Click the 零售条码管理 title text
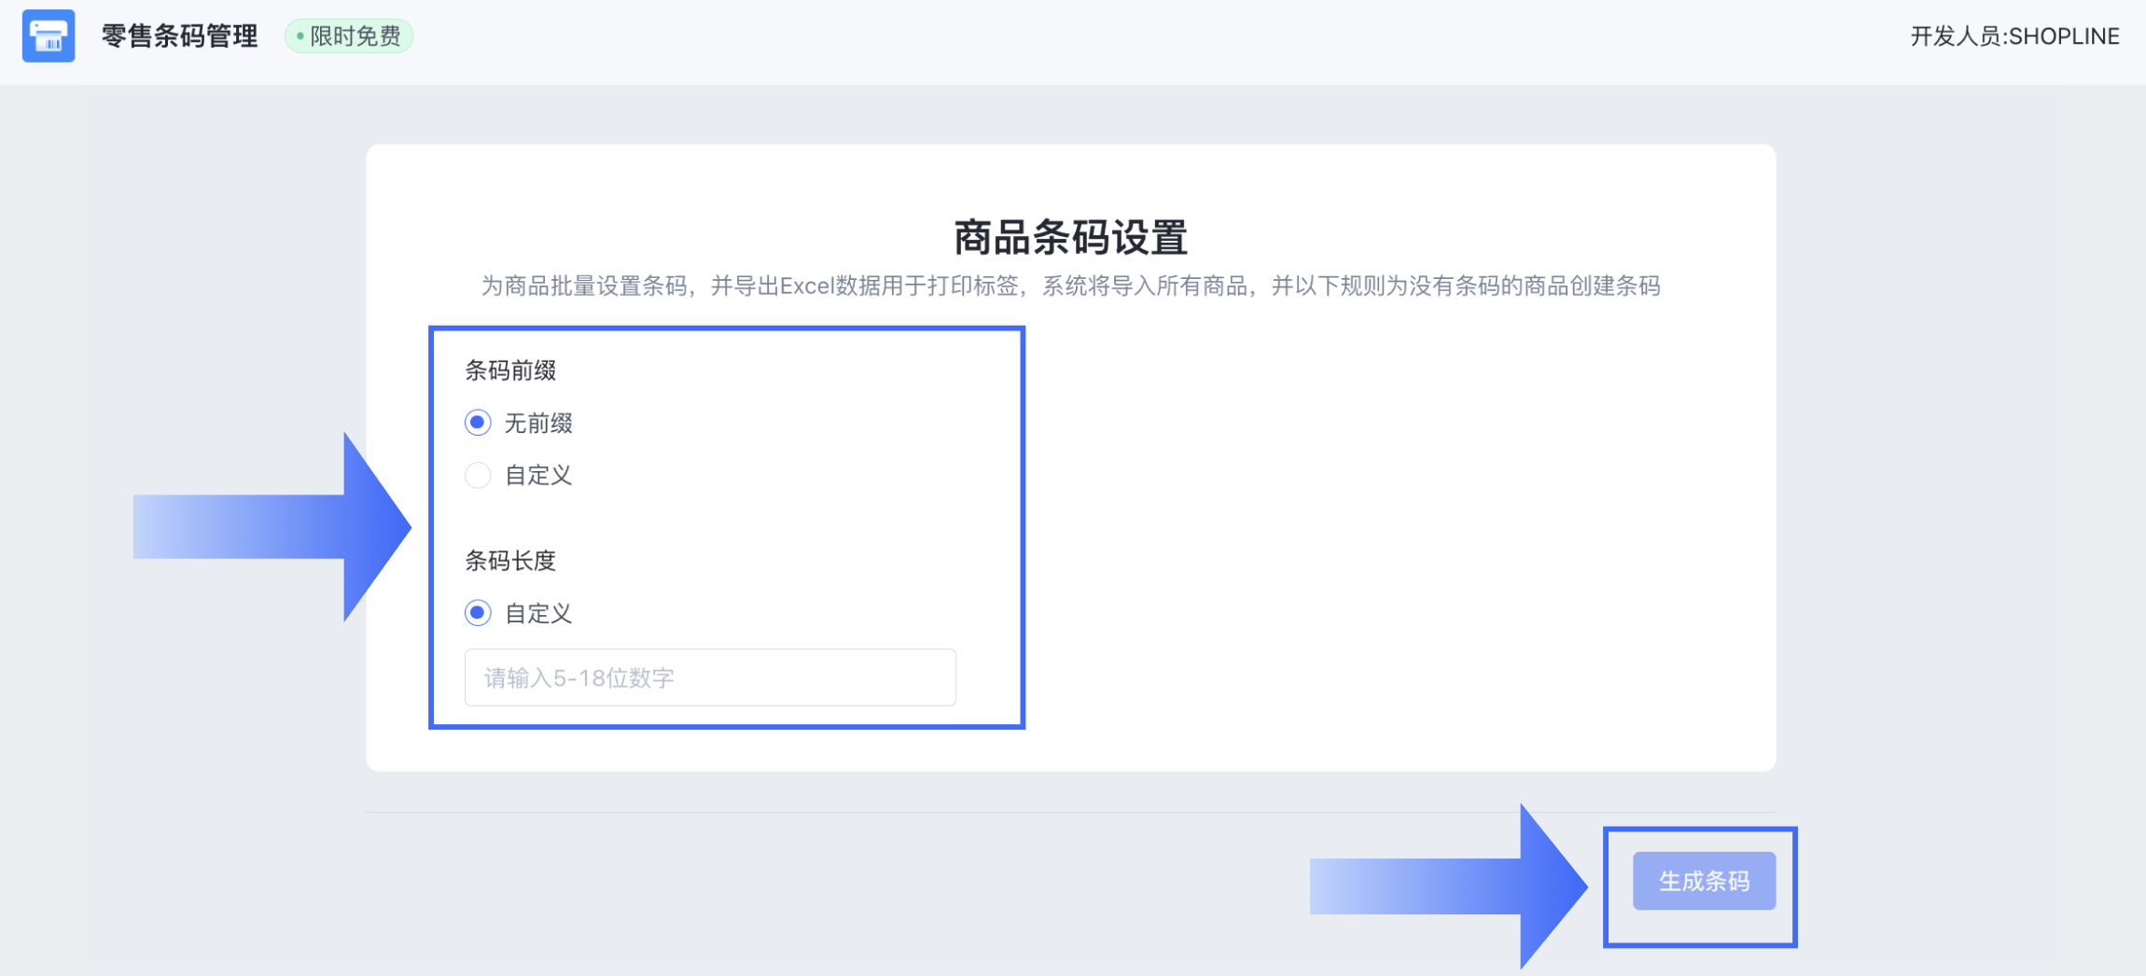Viewport: 2146px width, 976px height. click(180, 35)
